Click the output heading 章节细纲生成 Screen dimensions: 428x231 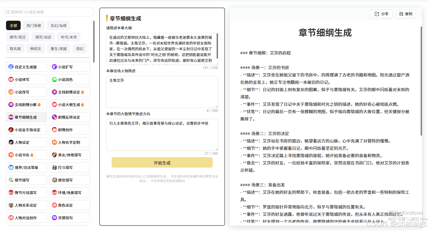click(325, 33)
